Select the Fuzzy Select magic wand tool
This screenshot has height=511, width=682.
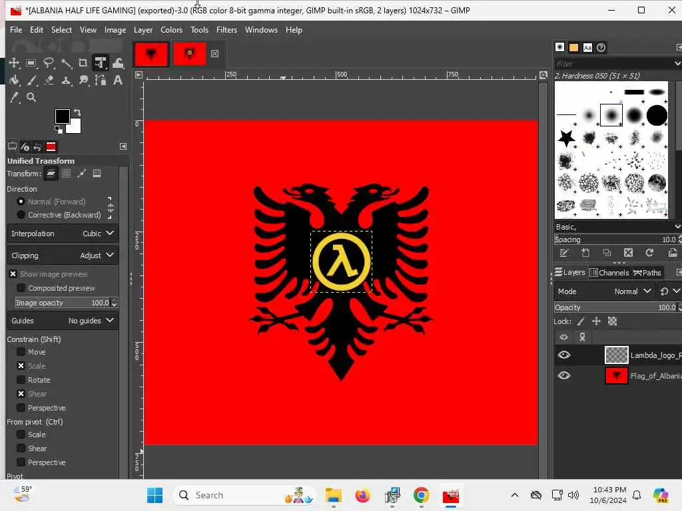[66, 63]
